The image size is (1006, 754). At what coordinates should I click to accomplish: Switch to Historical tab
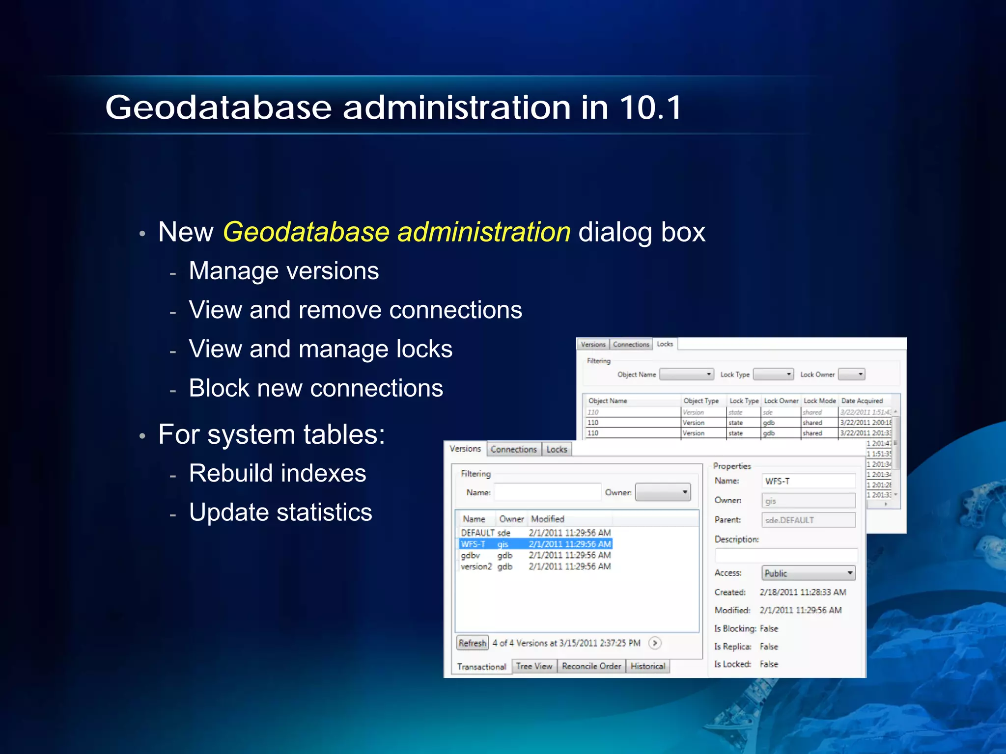coord(648,666)
